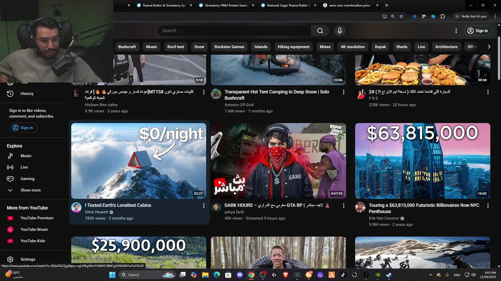The height and width of the screenshot is (281, 501).
Task: Select the Roof tent filter chip
Action: coord(175,47)
